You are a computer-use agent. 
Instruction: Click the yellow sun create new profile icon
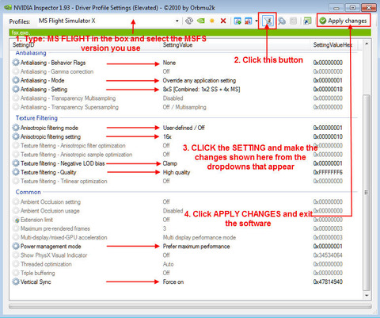click(212, 21)
